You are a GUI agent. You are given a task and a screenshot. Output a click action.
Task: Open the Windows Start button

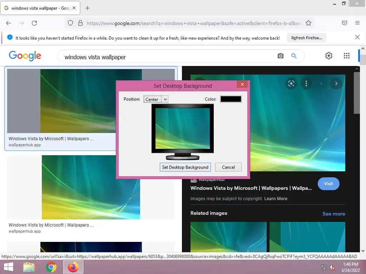point(9,267)
